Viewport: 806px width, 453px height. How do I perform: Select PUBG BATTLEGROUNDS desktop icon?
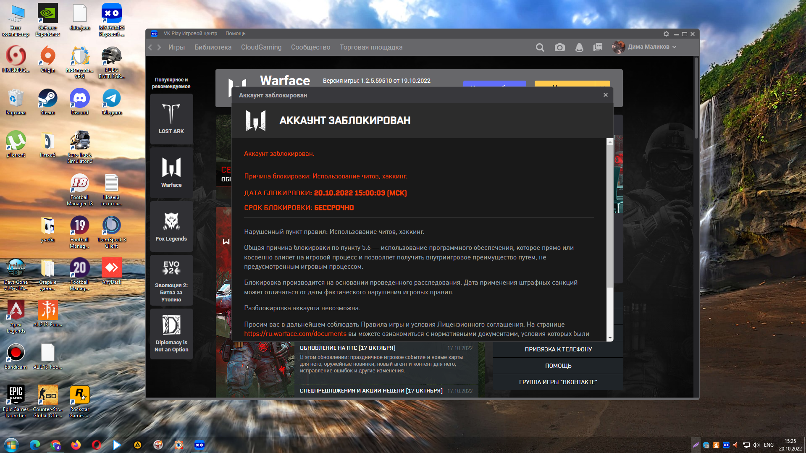coord(112,63)
